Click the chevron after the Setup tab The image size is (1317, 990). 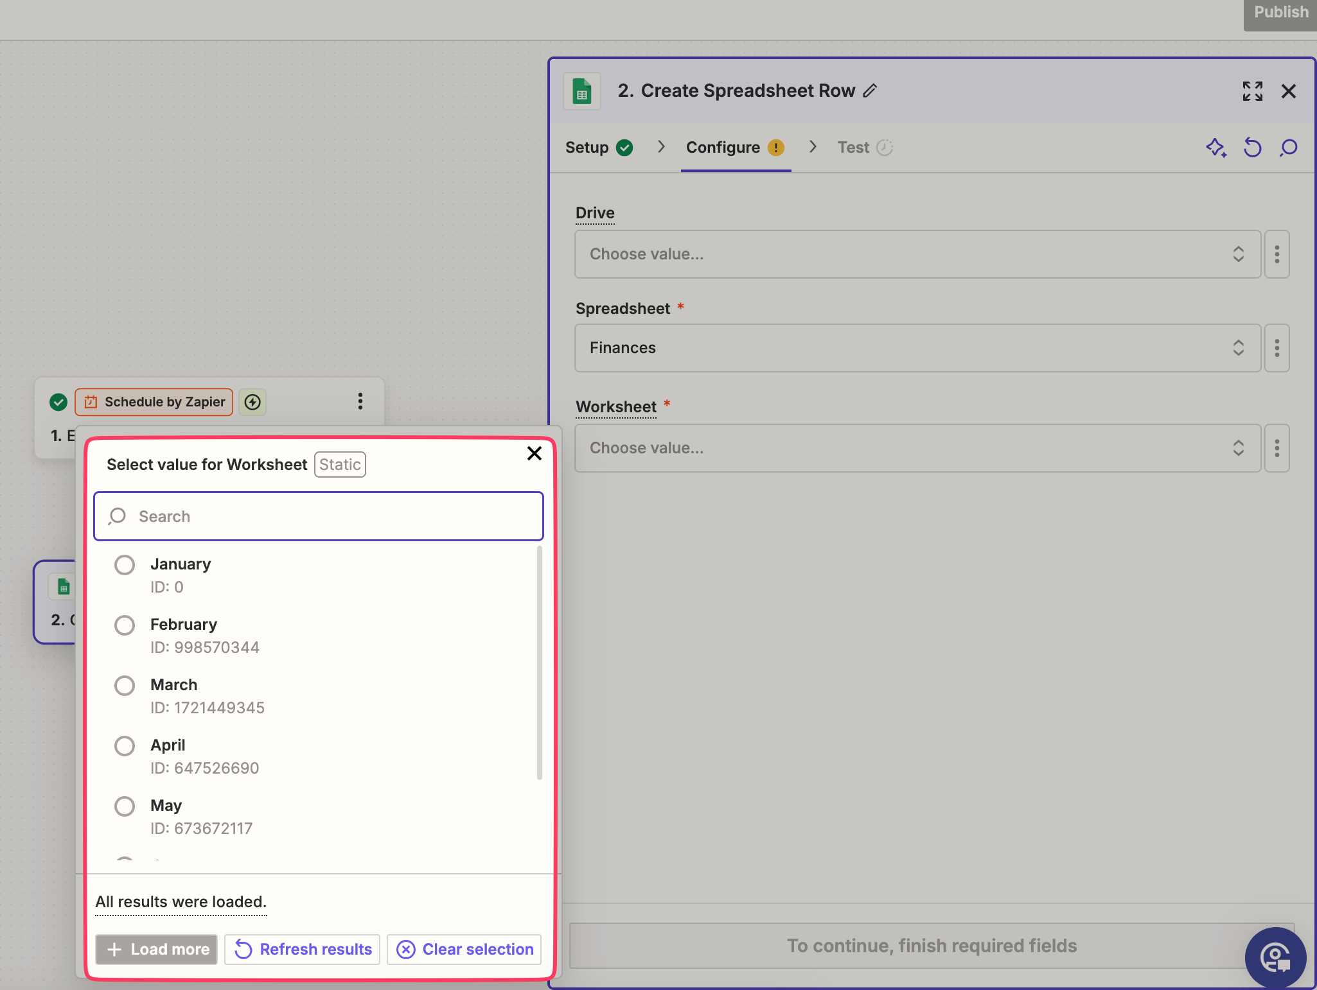pos(661,147)
